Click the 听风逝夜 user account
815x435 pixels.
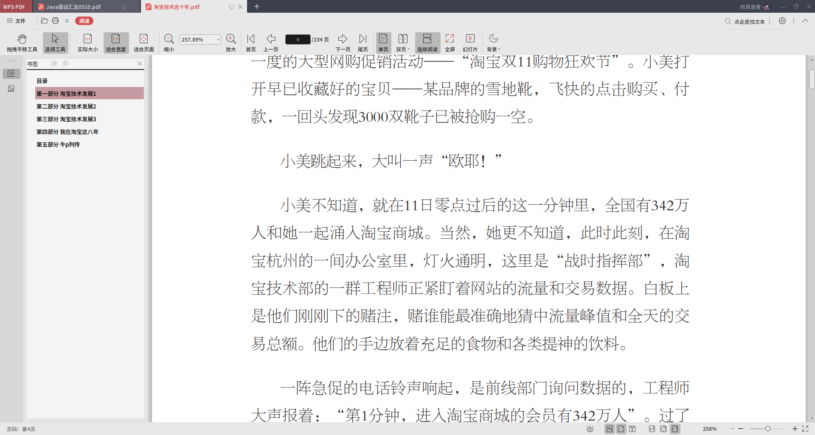coord(754,7)
